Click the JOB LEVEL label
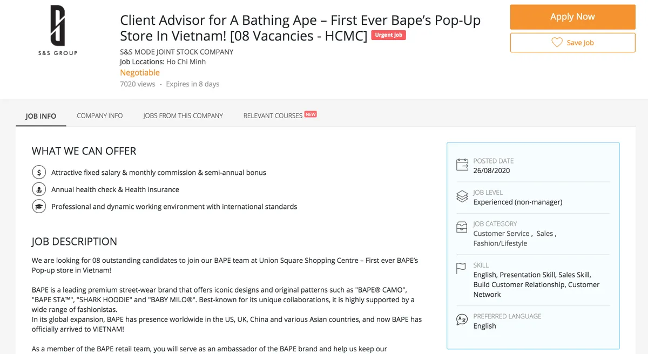Viewport: 648px width, 354px height. (488, 192)
